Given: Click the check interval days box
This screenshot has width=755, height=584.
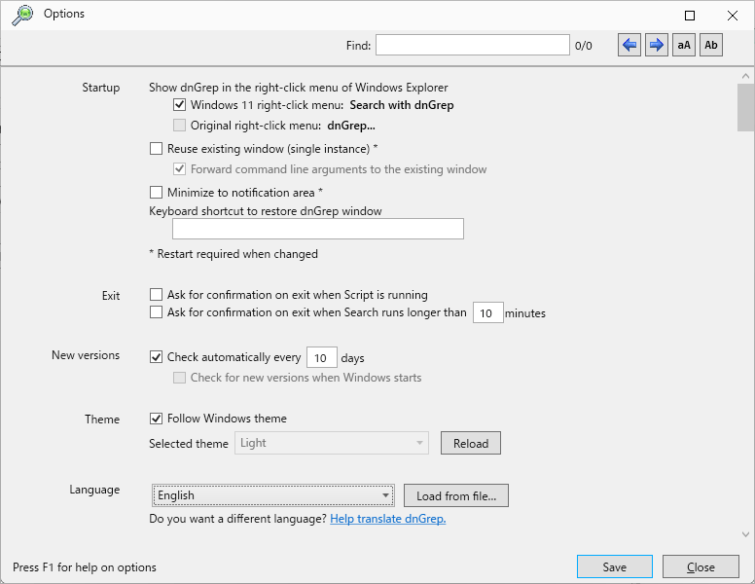Looking at the screenshot, I should (x=322, y=357).
